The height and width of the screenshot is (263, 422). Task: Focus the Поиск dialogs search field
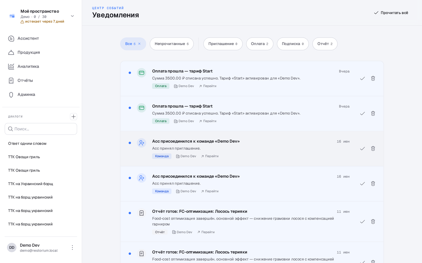pos(41,129)
